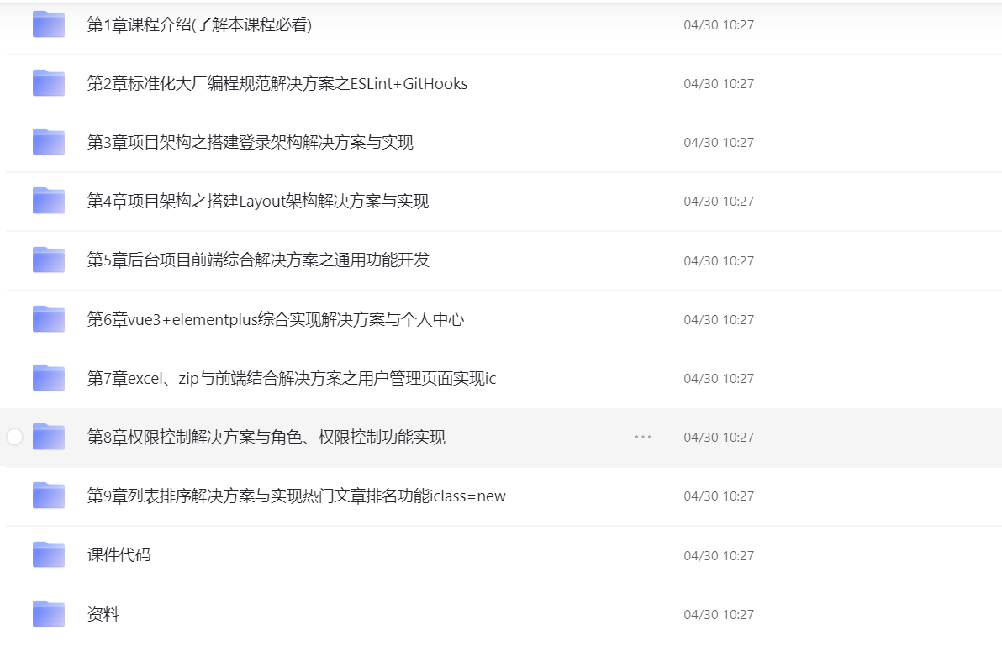Image resolution: width=1002 pixels, height=651 pixels.
Task: Click folder name 第1章课程介绍(了解本课程必看)
Action: (x=199, y=25)
